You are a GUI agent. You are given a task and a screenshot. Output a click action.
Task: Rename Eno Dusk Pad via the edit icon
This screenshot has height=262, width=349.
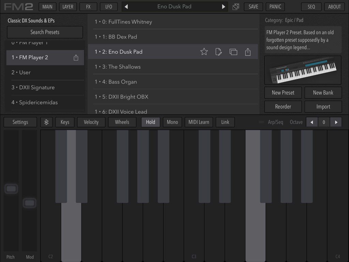point(218,52)
